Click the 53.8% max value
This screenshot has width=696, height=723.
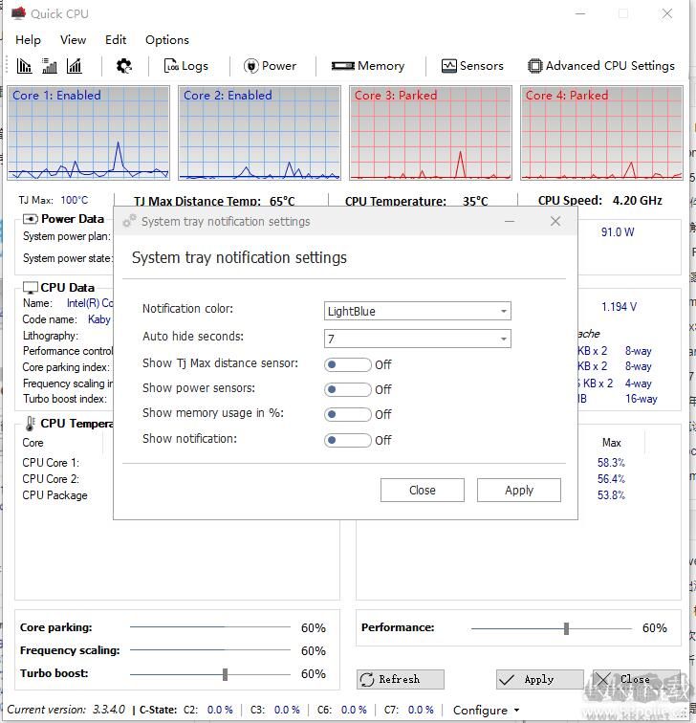(611, 495)
